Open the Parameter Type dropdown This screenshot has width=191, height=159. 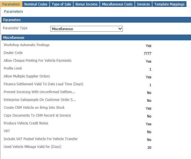pos(87,29)
